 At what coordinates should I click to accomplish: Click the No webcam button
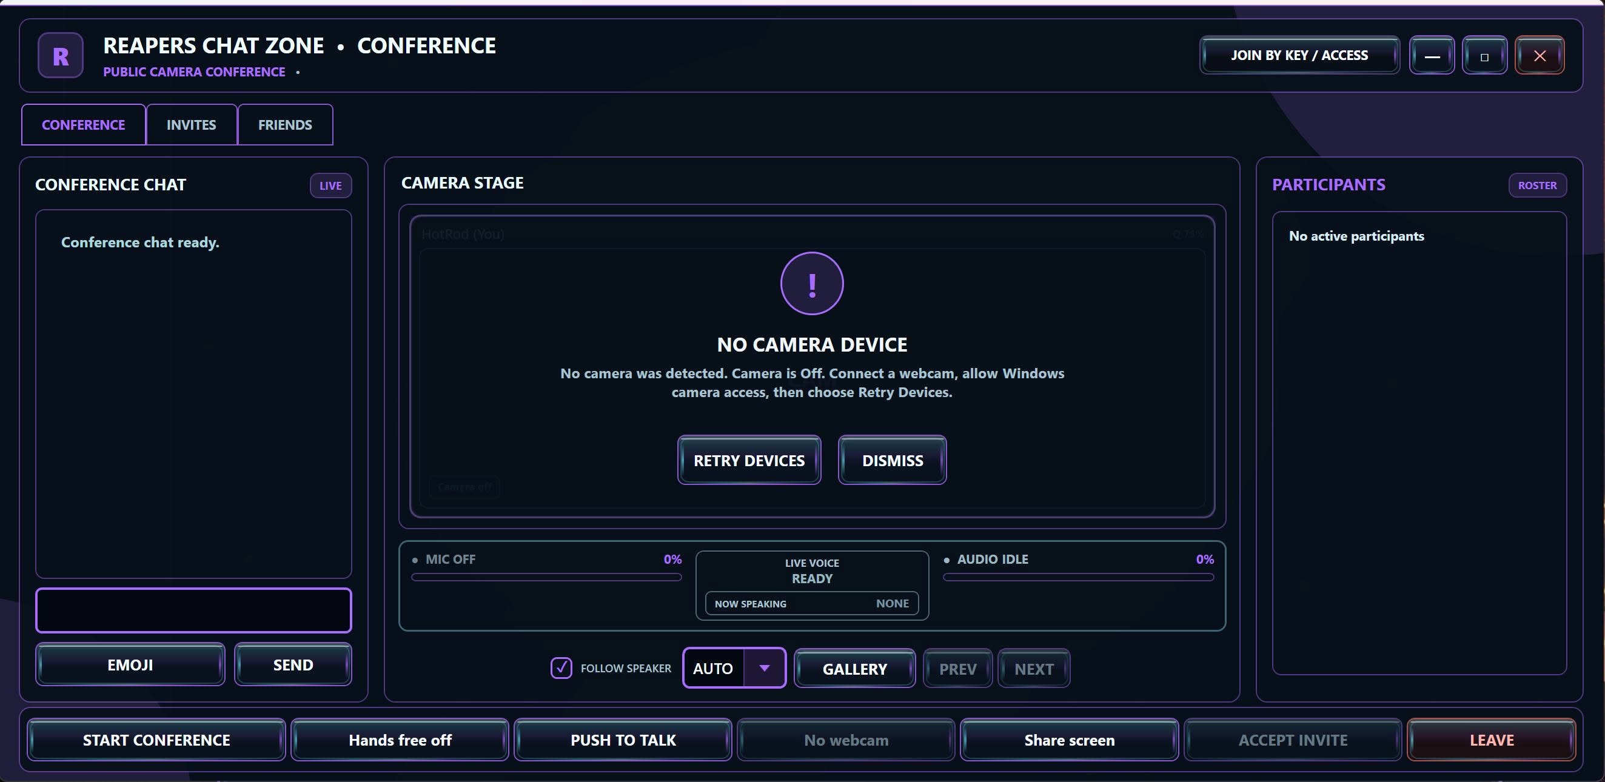(845, 740)
